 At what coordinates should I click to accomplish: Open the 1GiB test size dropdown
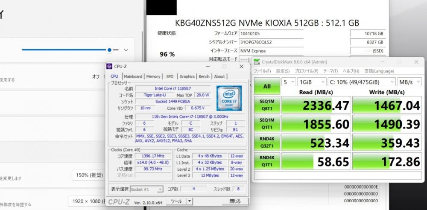[x=312, y=82]
